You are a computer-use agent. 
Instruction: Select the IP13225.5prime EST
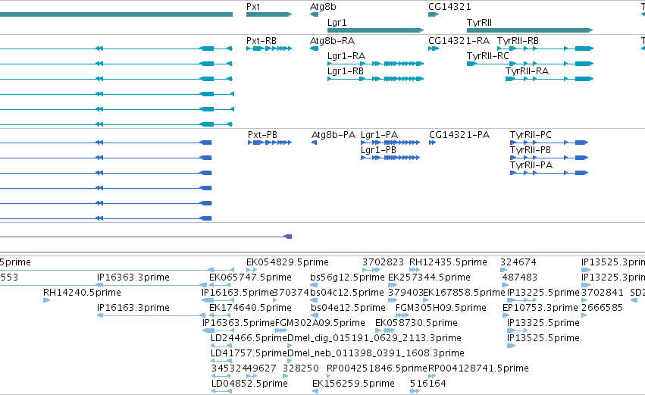[x=543, y=293]
